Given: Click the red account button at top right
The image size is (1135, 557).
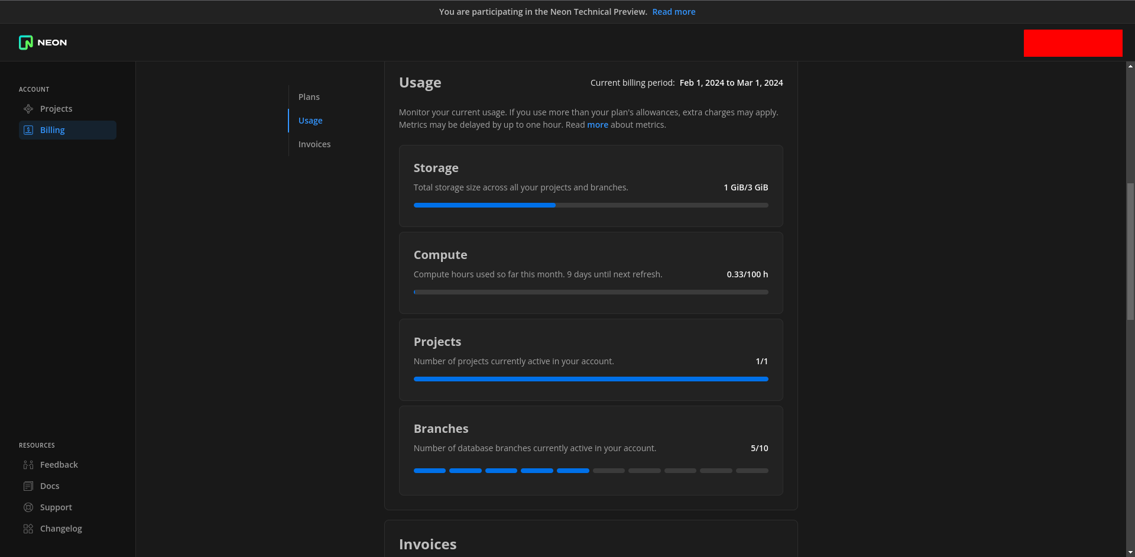Looking at the screenshot, I should pyautogui.click(x=1072, y=43).
